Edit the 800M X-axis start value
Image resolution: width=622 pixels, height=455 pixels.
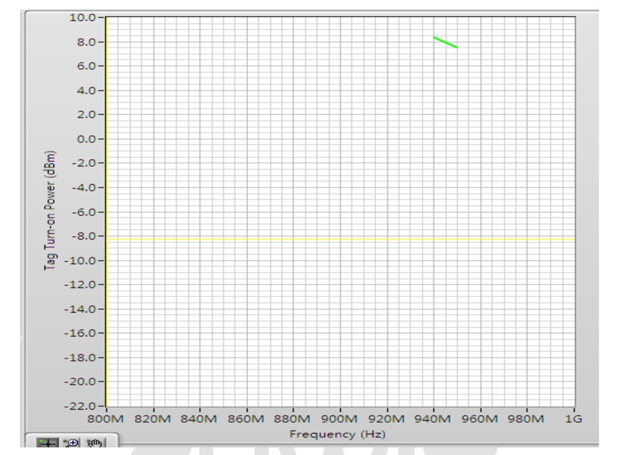pyautogui.click(x=108, y=420)
